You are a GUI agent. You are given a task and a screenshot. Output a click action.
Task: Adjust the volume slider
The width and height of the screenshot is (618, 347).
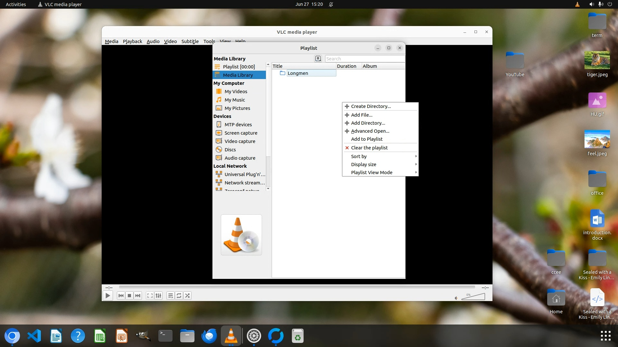pyautogui.click(x=473, y=297)
